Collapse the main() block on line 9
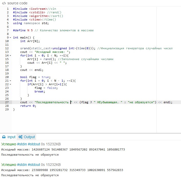The width and height of the screenshot is (181, 179). coord(10,38)
